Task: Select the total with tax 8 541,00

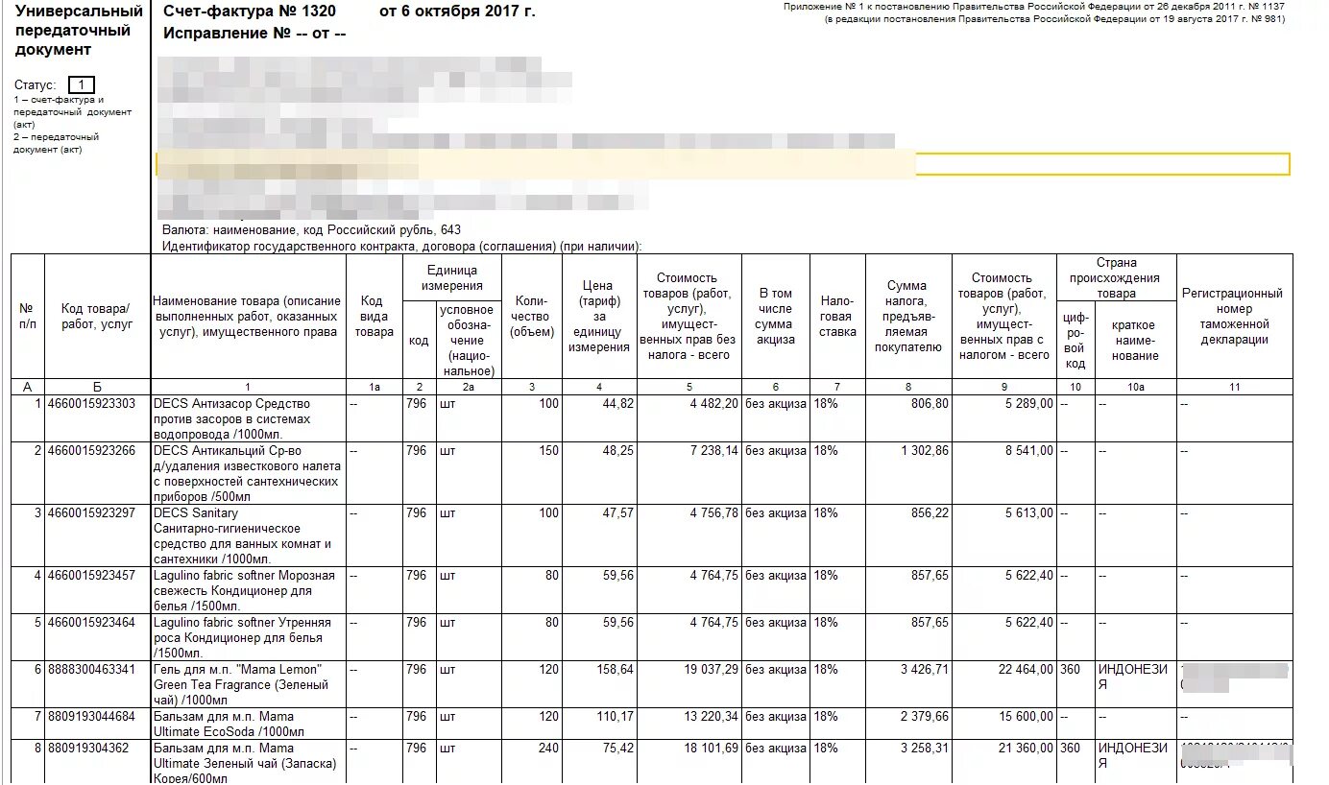Action: [1028, 451]
